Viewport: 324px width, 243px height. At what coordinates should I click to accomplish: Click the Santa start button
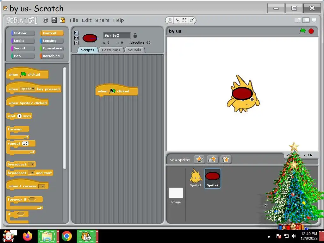coord(8,236)
